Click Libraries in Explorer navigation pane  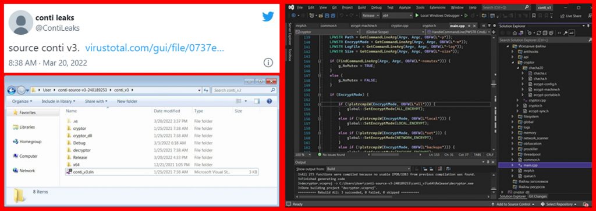coord(27,128)
